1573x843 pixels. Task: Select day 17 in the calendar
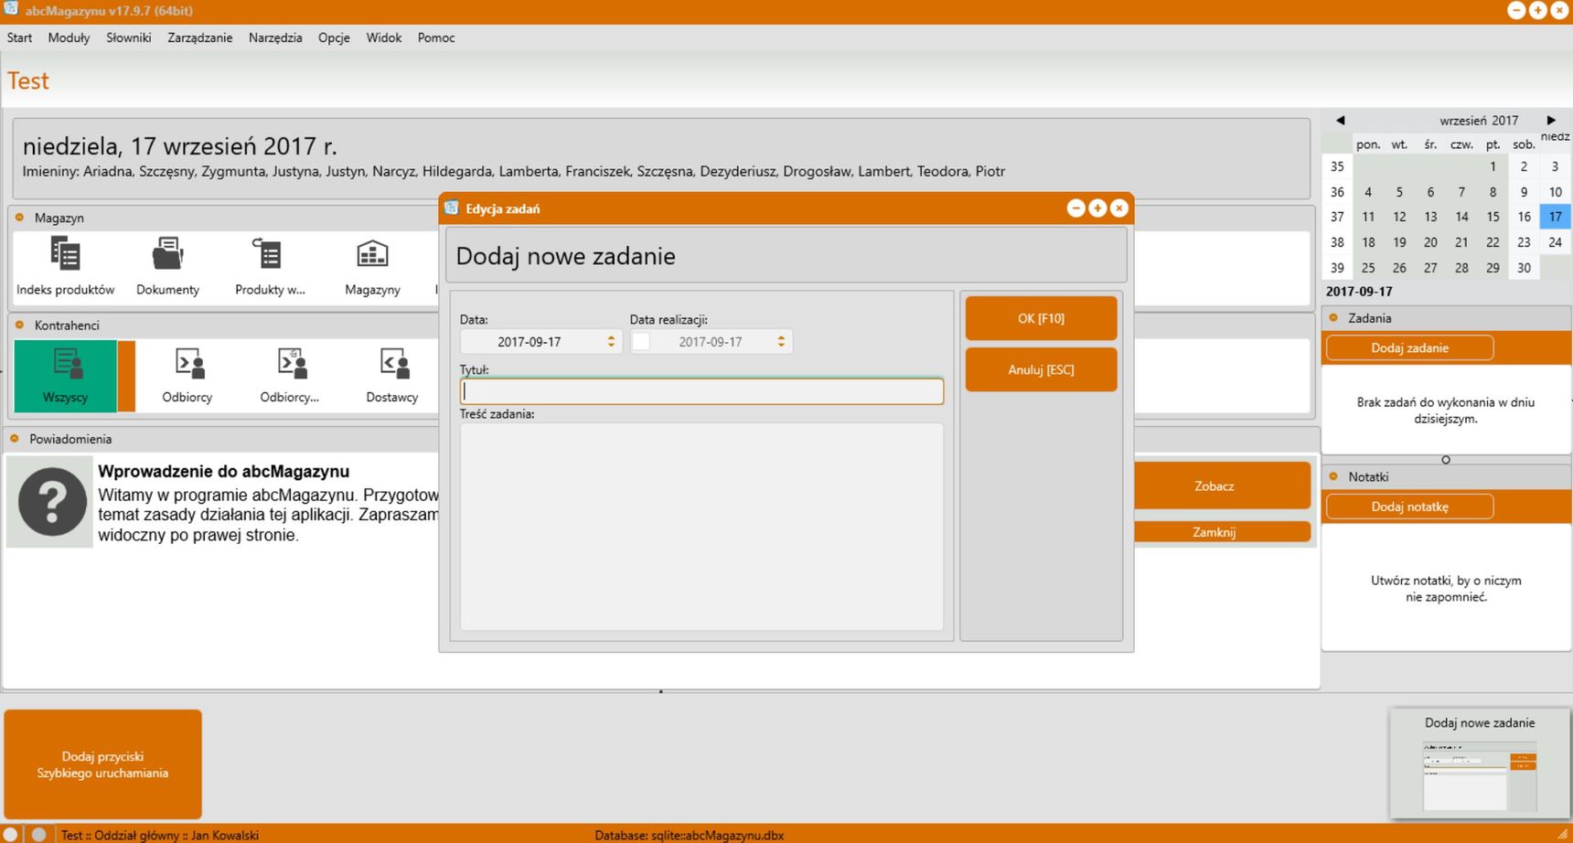pyautogui.click(x=1555, y=217)
